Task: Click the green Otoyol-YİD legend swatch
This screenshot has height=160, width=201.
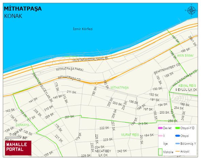Action: click(x=178, y=128)
